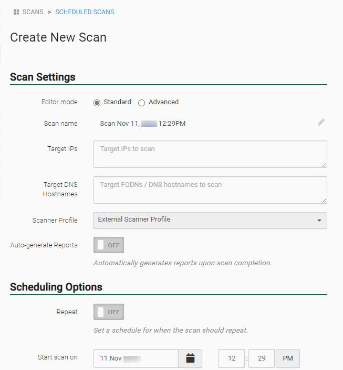343x370 pixels.
Task: Click the Scanner Profile dropdown arrow
Action: 319,221
